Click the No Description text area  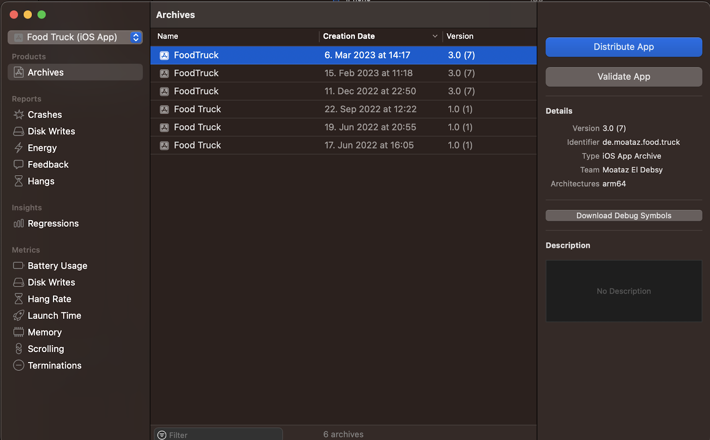coord(624,291)
